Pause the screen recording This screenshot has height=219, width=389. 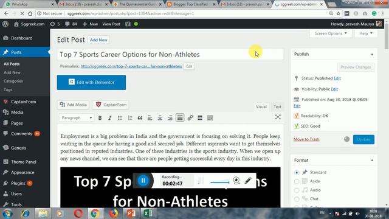coord(143,181)
